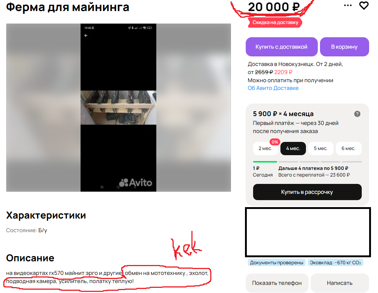Open the three-dots more options menu

coord(348,5)
